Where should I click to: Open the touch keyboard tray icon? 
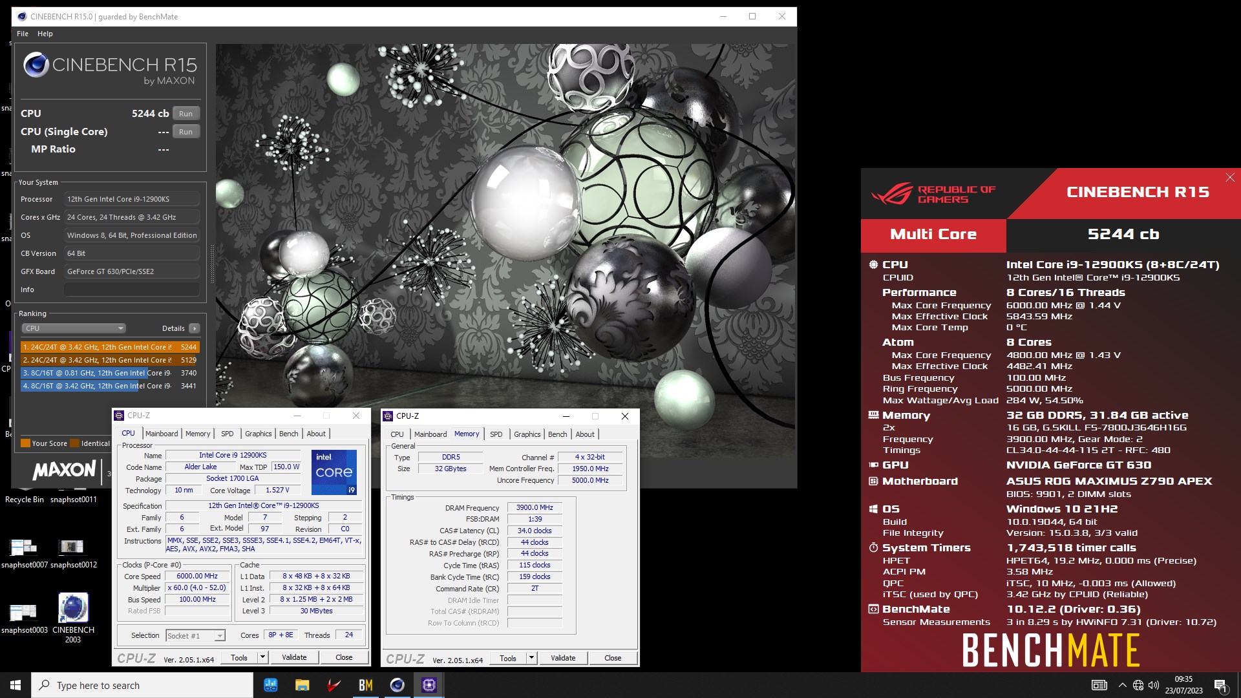coord(1099,685)
